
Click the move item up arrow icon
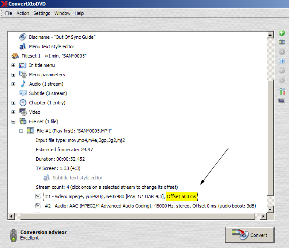pos(282,70)
